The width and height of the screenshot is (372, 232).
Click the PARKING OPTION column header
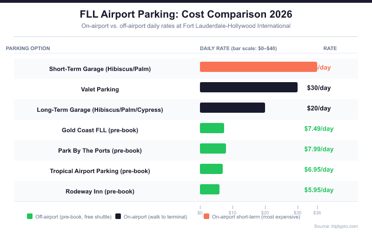[28, 48]
